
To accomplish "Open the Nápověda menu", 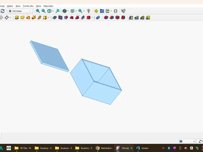I will click(48, 6).
